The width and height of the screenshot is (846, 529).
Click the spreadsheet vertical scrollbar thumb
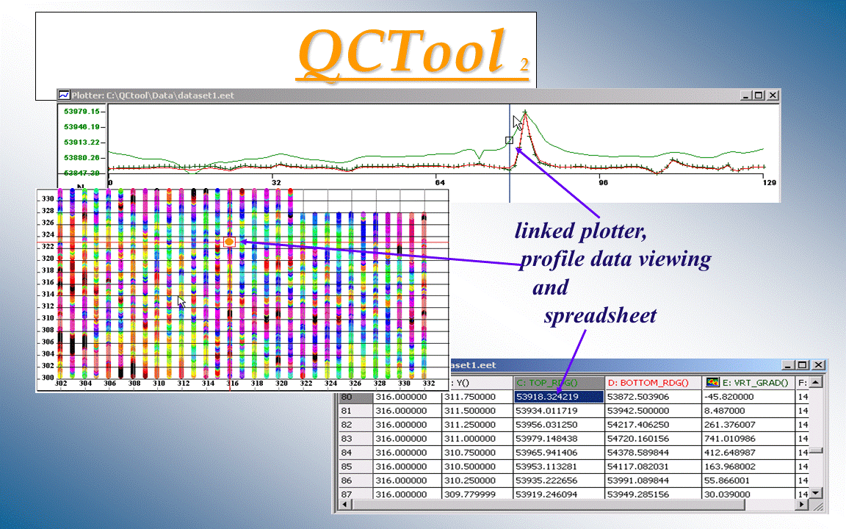pos(817,450)
